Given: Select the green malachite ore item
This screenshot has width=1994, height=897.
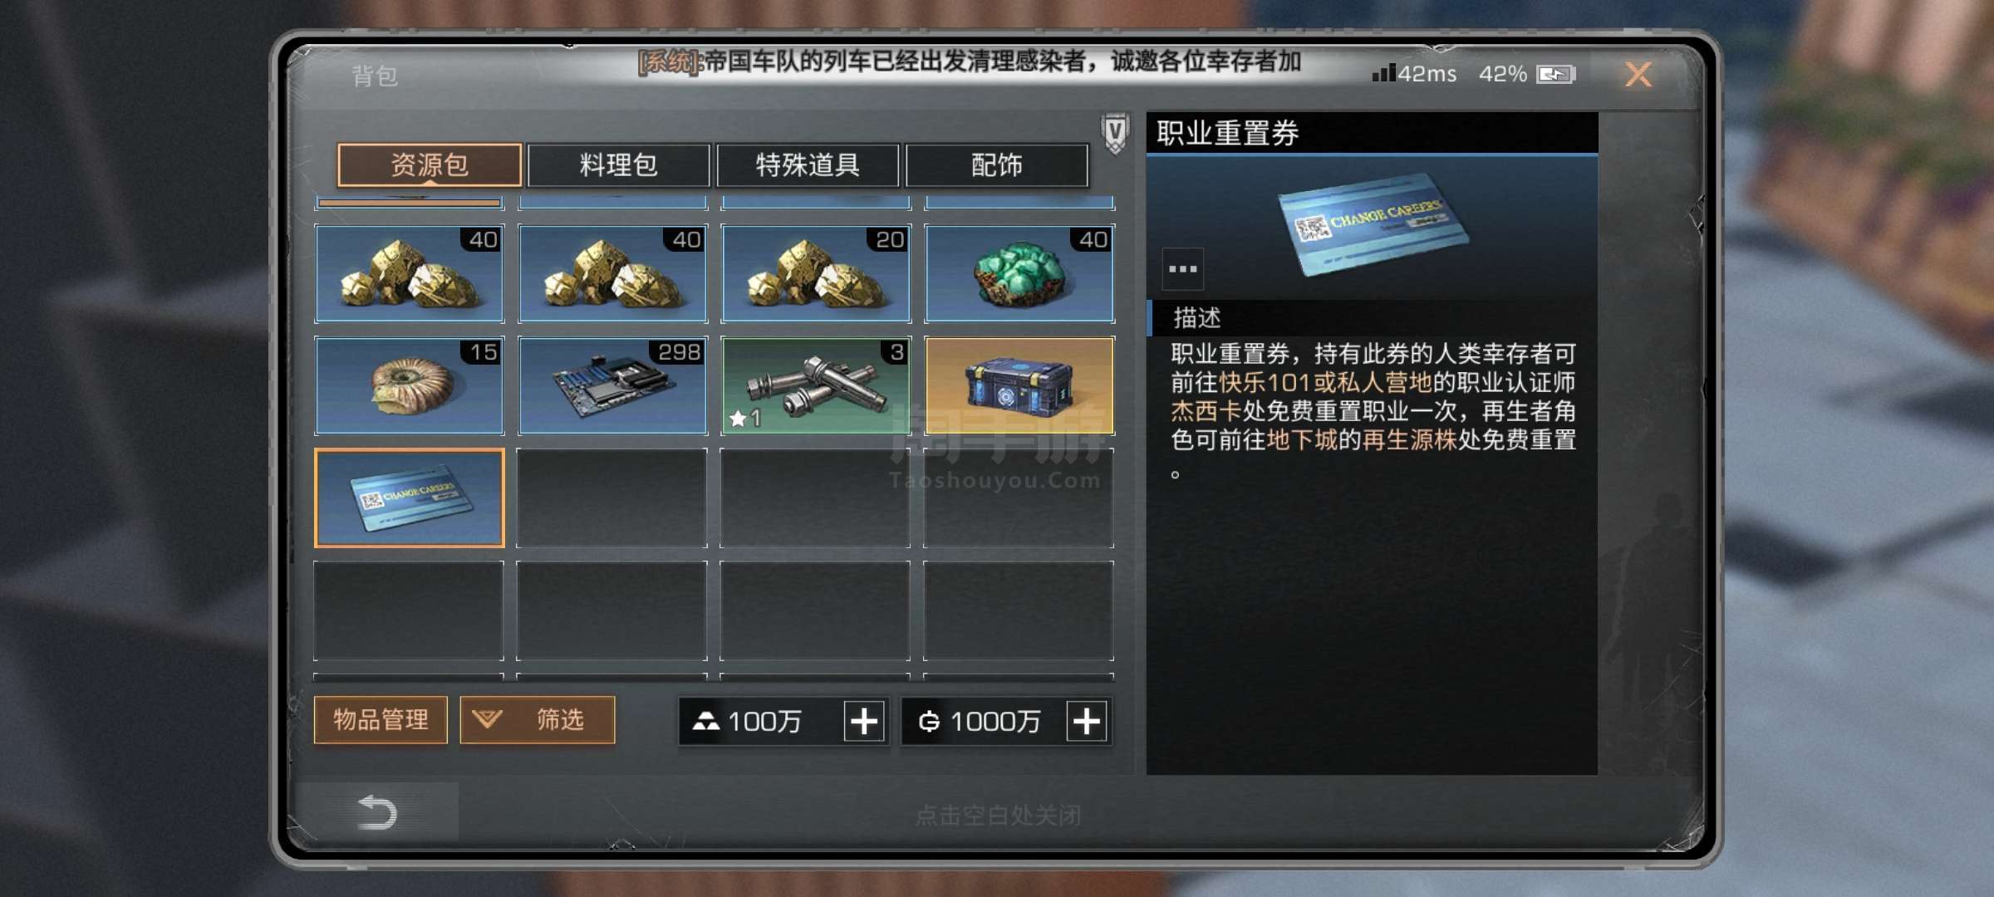Looking at the screenshot, I should [1019, 273].
